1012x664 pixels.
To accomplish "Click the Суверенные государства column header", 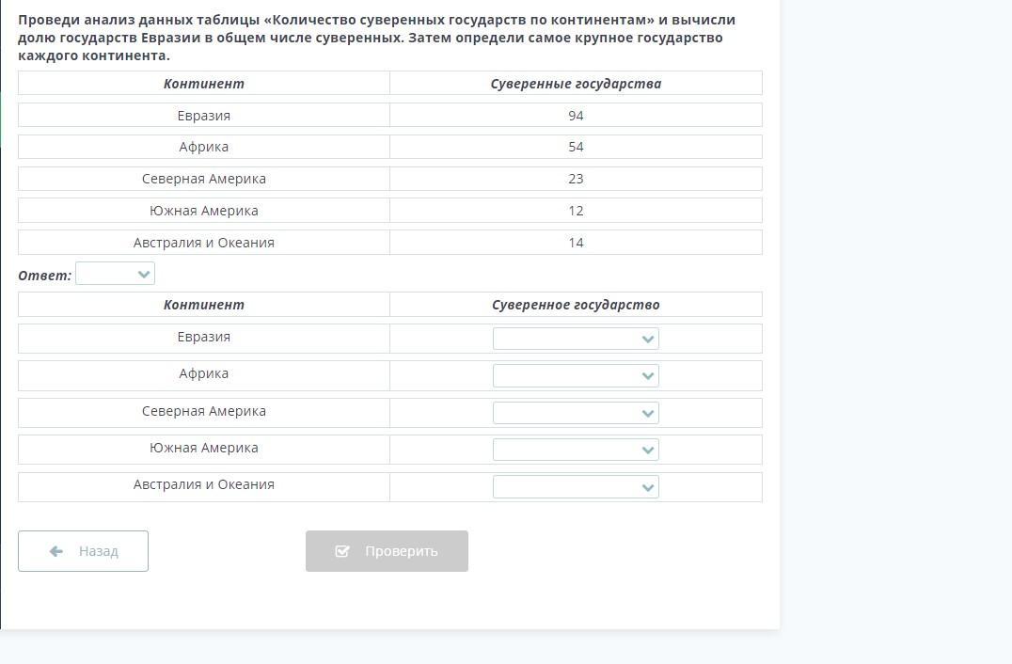I will 576,84.
